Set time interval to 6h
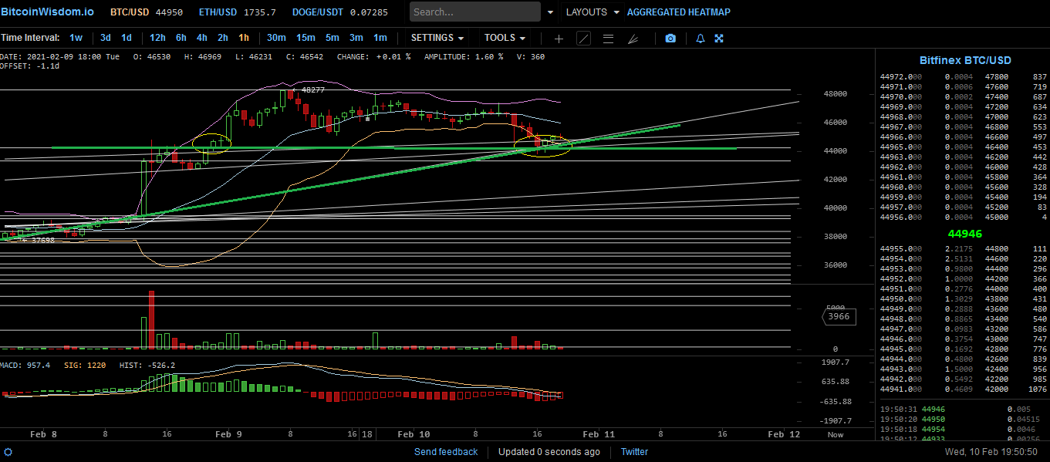This screenshot has height=462, width=1050. (x=181, y=38)
